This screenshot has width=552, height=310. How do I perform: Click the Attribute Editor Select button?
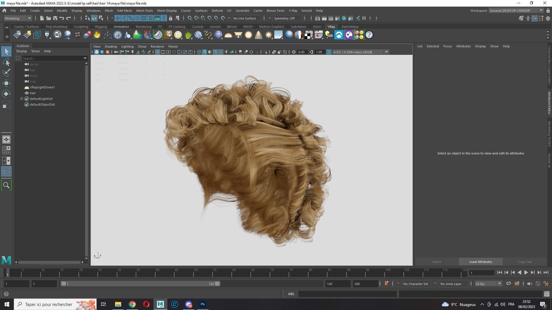[436, 261]
